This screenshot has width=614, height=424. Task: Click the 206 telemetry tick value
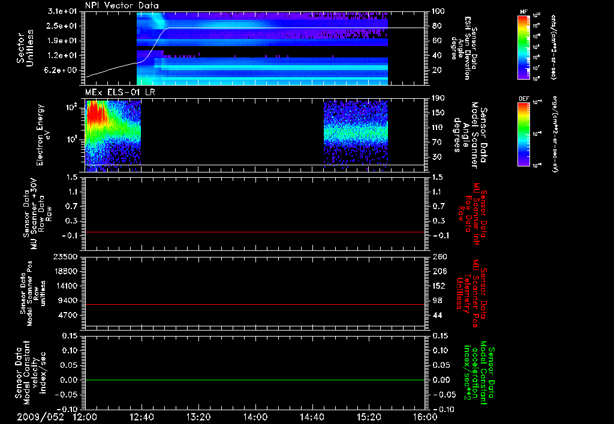(x=440, y=271)
